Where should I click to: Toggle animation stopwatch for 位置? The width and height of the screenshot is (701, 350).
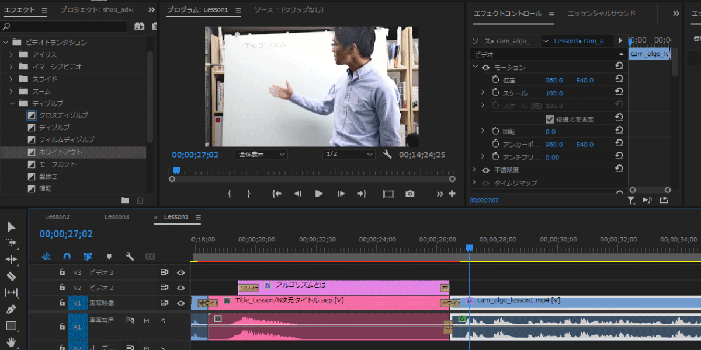(x=495, y=80)
